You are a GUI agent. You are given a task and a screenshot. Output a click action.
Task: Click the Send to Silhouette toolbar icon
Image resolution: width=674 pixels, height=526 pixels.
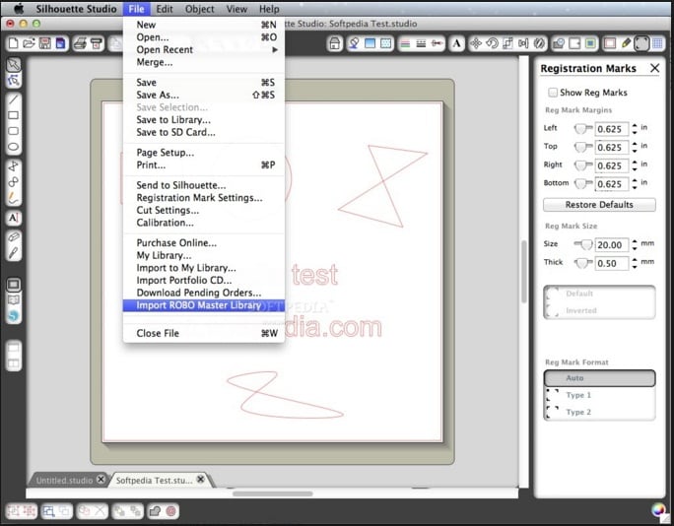click(x=97, y=43)
